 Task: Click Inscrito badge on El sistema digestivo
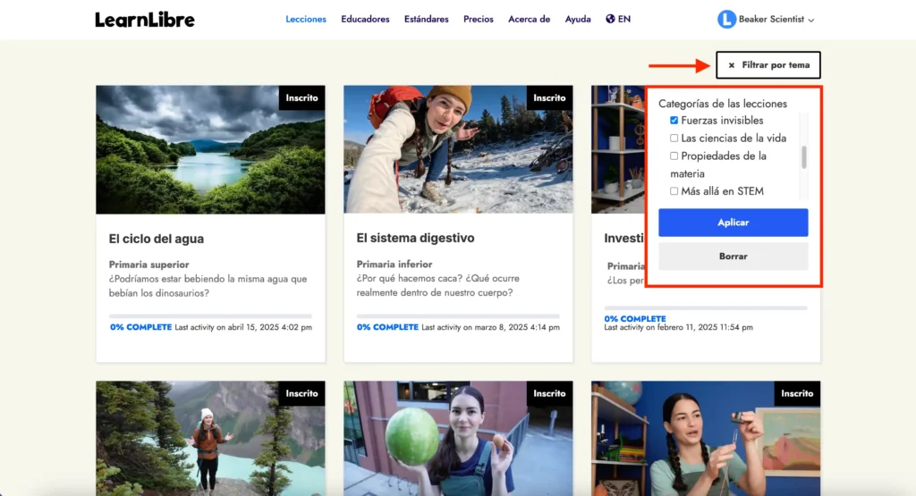tap(550, 98)
